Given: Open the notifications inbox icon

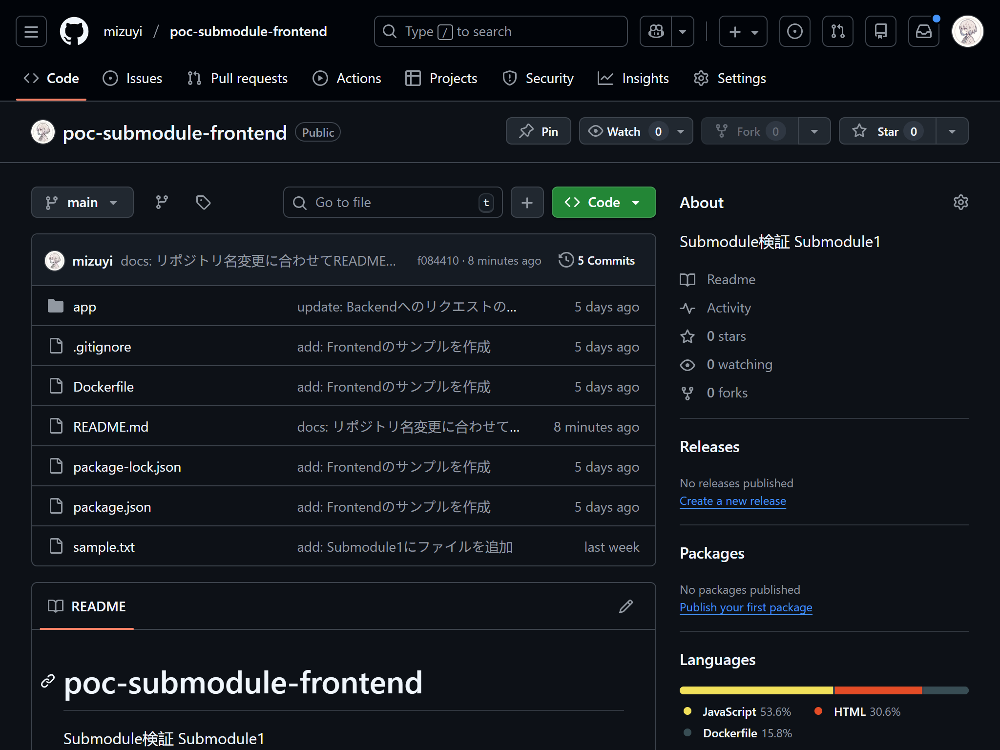Looking at the screenshot, I should coord(924,31).
